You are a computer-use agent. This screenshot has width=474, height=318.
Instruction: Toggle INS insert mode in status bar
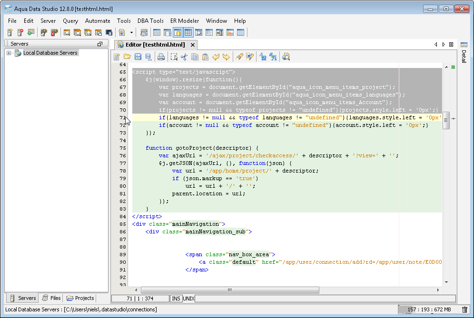pos(176,299)
